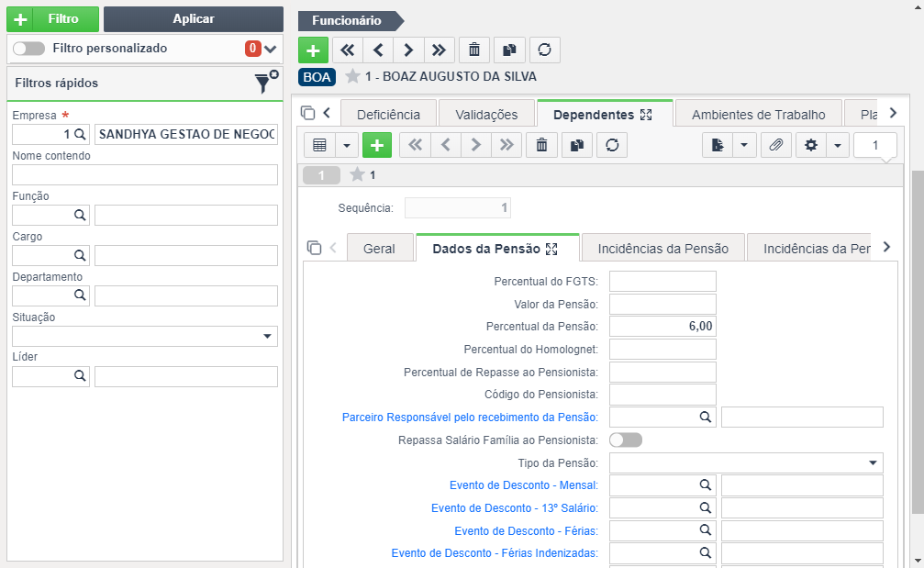Mark BOAZ AUGUSTO DA SILVA as favorite
Image resolution: width=924 pixels, height=568 pixels.
coord(352,76)
